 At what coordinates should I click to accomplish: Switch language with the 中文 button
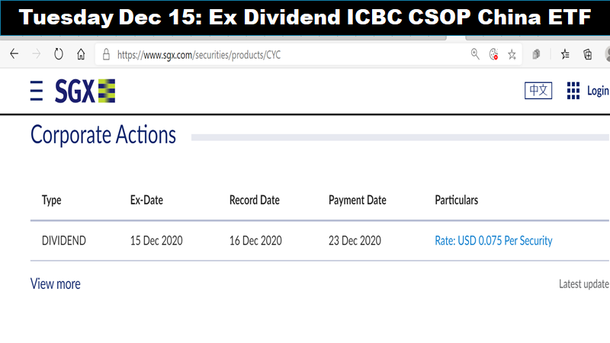538,91
